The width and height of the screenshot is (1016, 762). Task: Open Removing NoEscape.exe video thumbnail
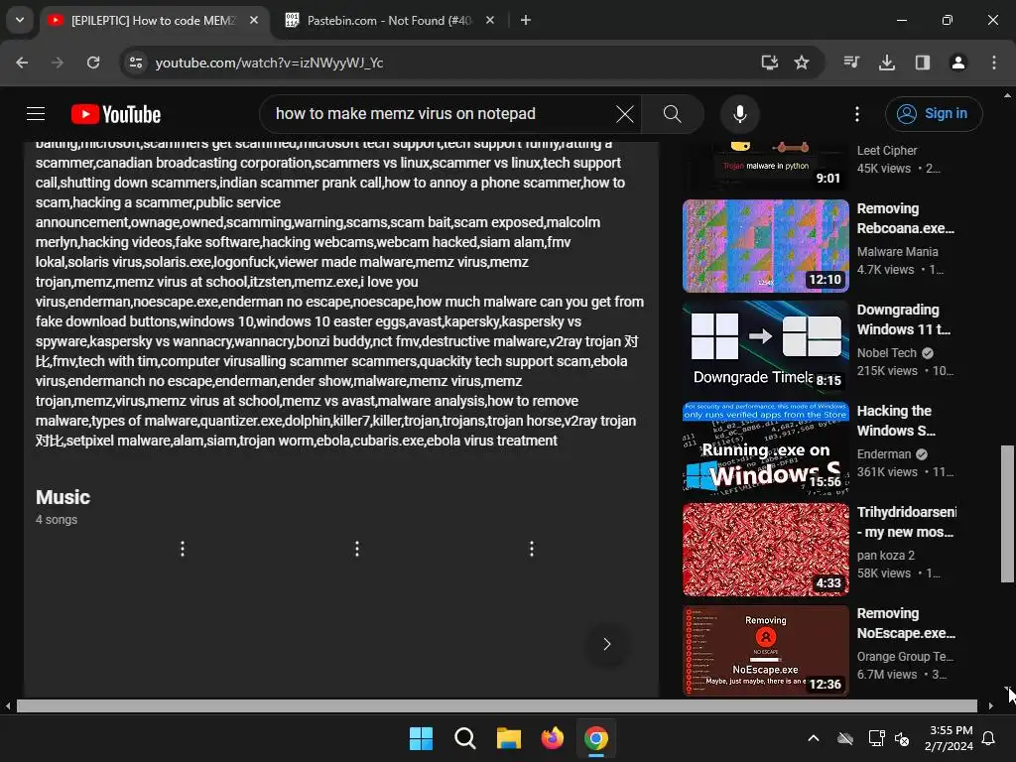(x=765, y=651)
